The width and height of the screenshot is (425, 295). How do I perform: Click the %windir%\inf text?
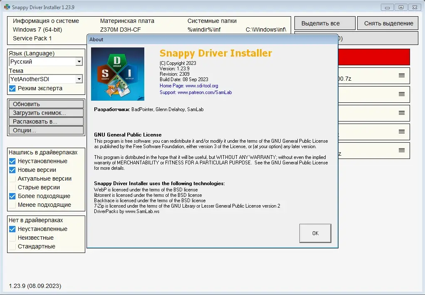coord(204,30)
